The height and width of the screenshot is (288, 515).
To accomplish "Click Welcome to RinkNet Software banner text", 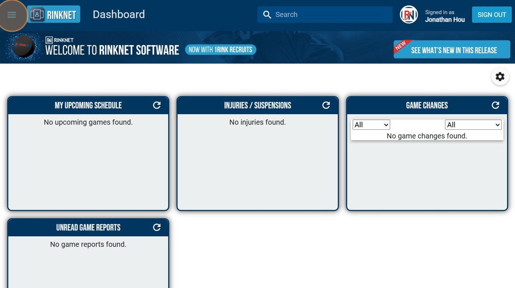I will point(112,50).
